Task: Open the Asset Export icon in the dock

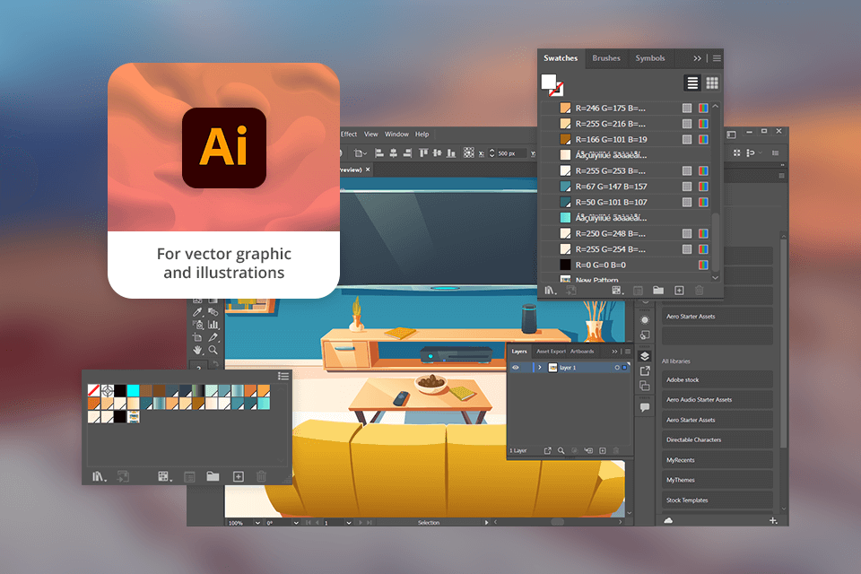Action: click(645, 370)
